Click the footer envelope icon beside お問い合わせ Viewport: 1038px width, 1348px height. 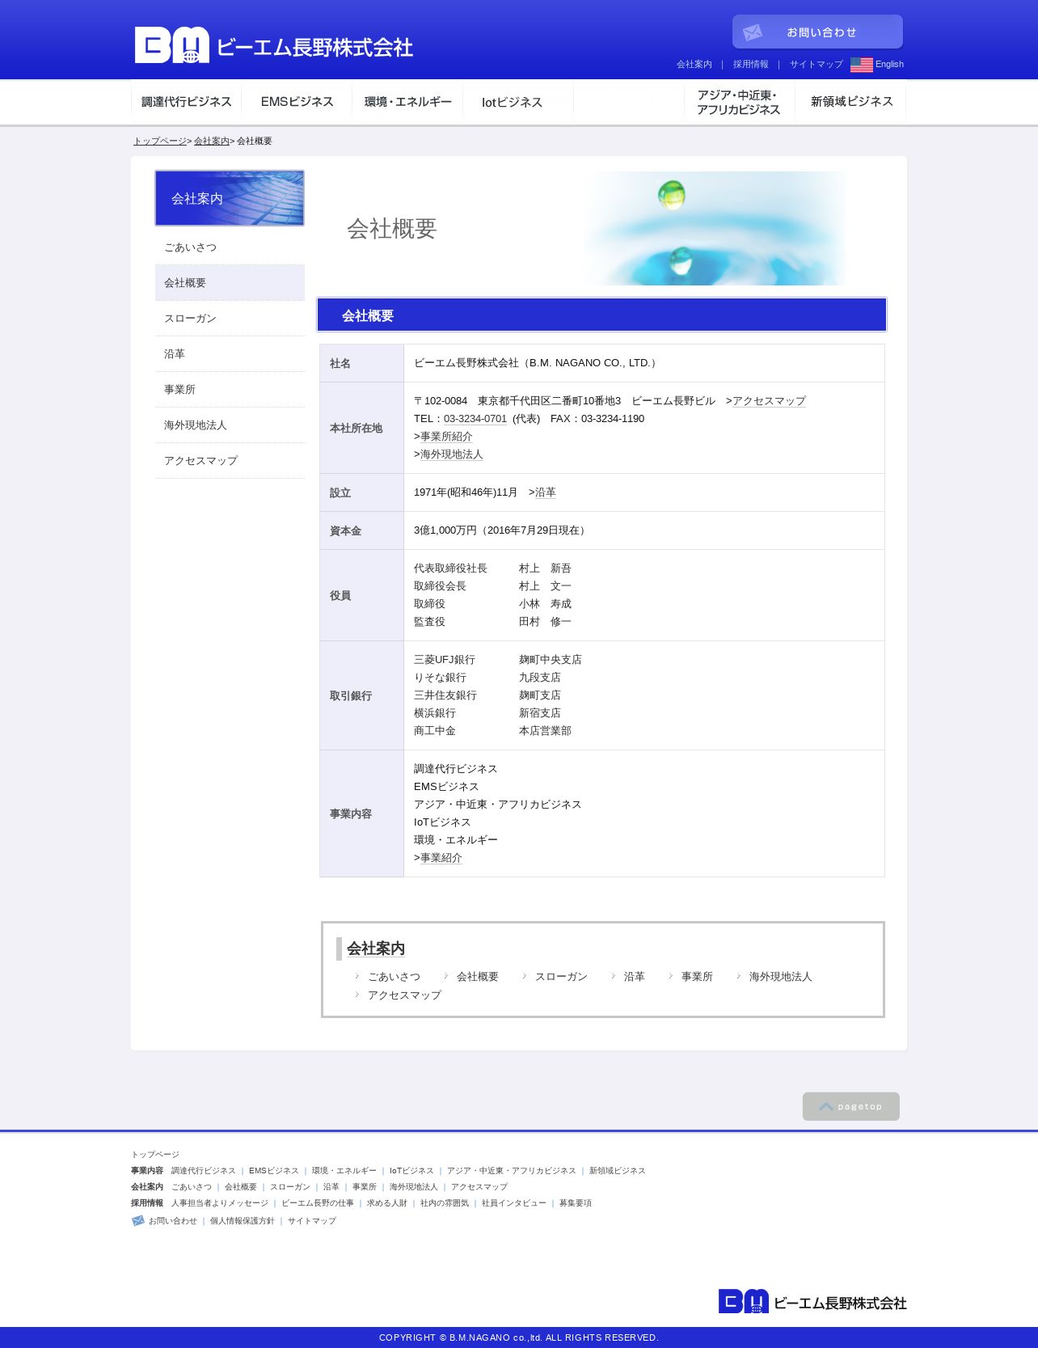pos(137,1221)
